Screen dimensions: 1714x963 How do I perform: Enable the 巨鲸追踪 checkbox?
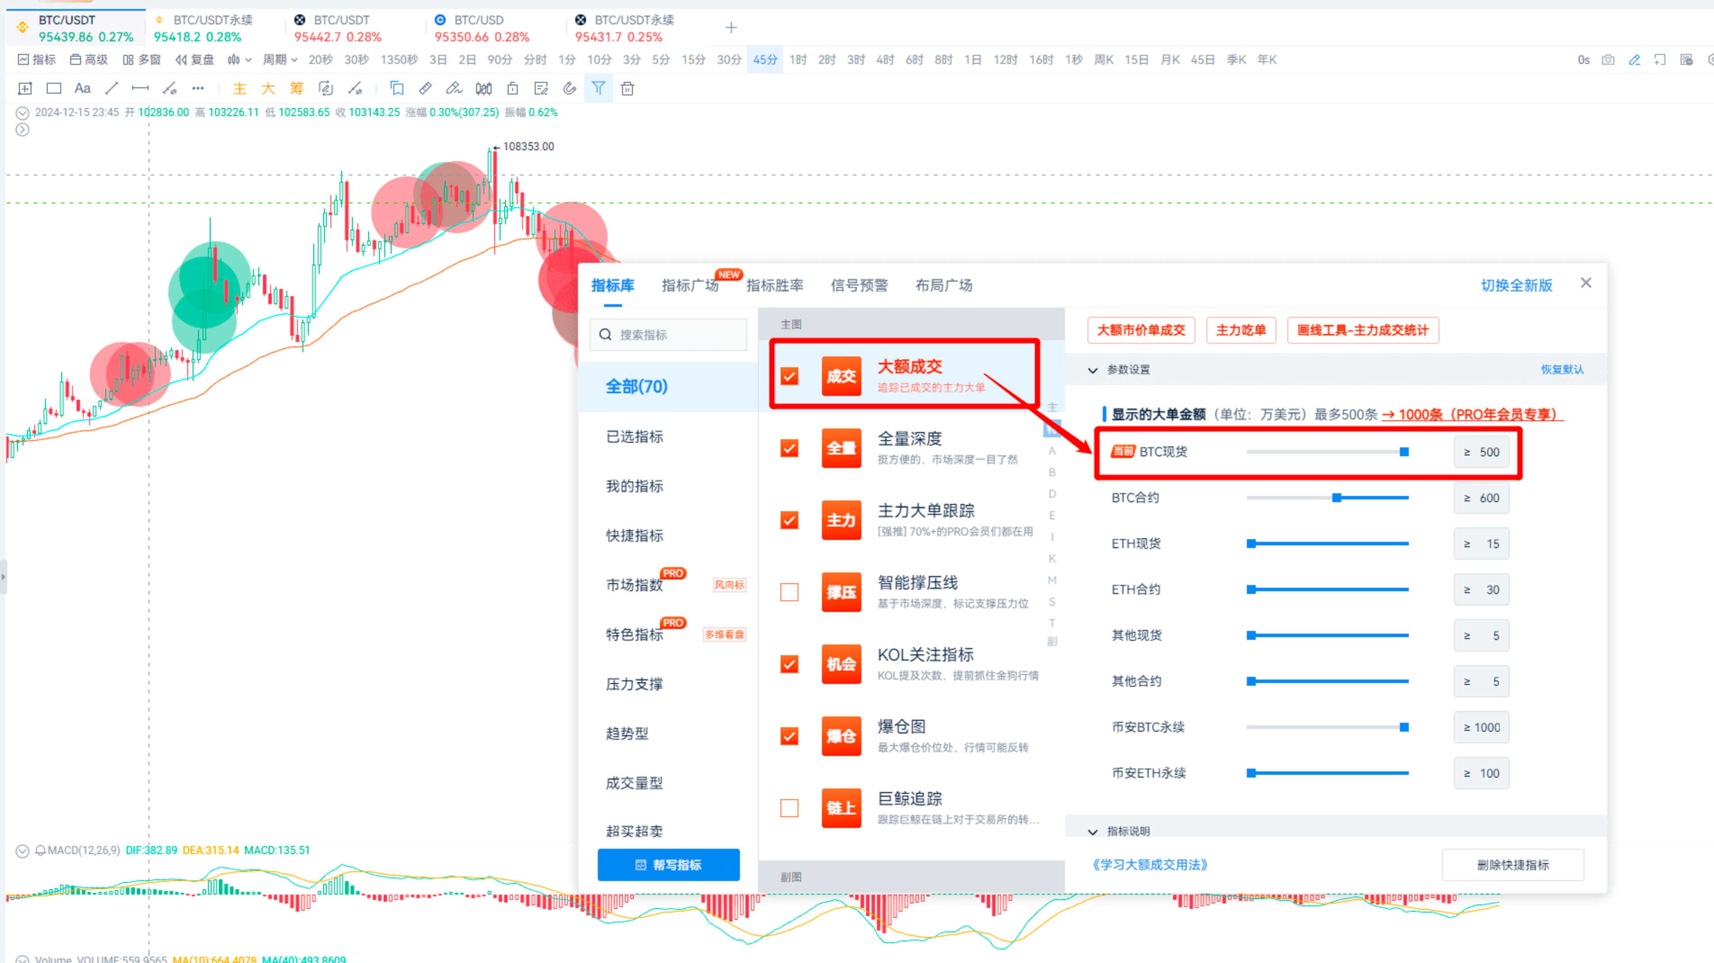tap(789, 808)
